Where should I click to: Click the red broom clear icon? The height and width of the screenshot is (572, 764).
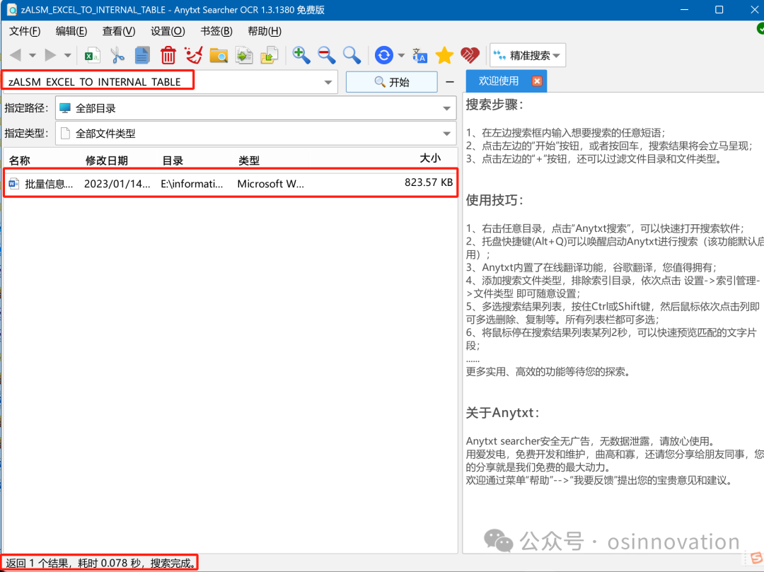point(193,55)
